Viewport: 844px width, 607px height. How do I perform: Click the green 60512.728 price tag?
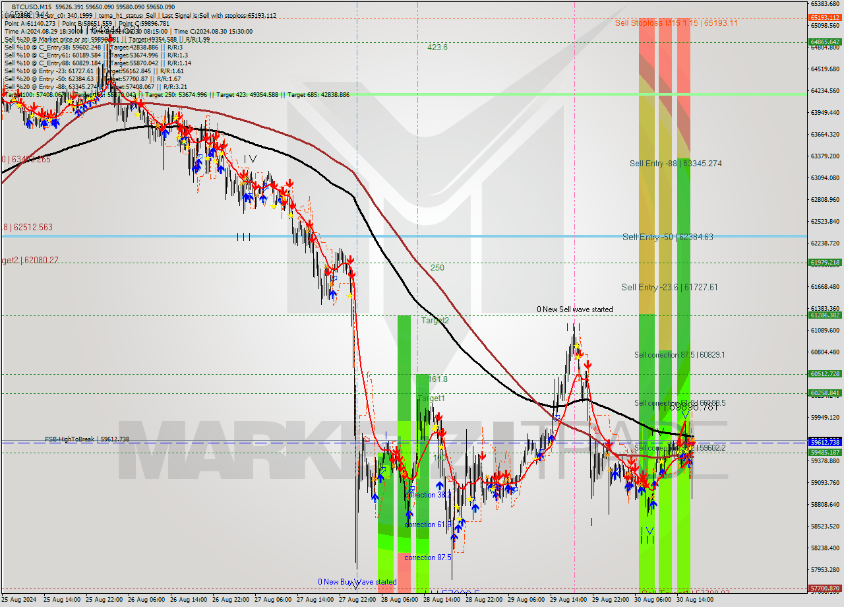coord(826,374)
